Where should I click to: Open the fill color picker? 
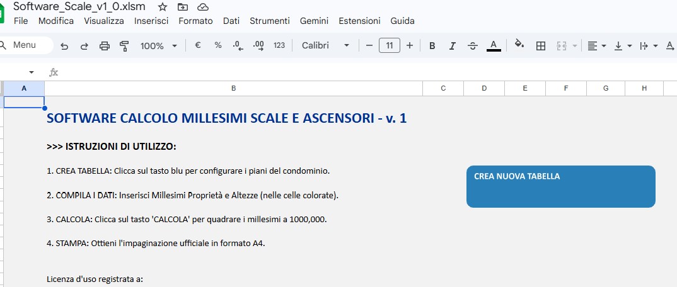pyautogui.click(x=519, y=45)
